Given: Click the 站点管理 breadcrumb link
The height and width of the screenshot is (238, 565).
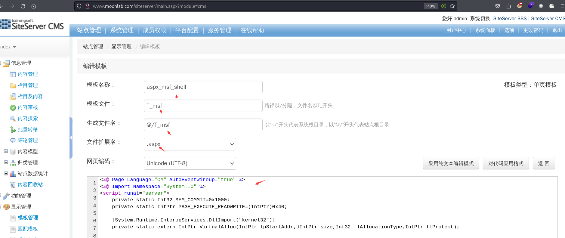Looking at the screenshot, I should coord(93,47).
